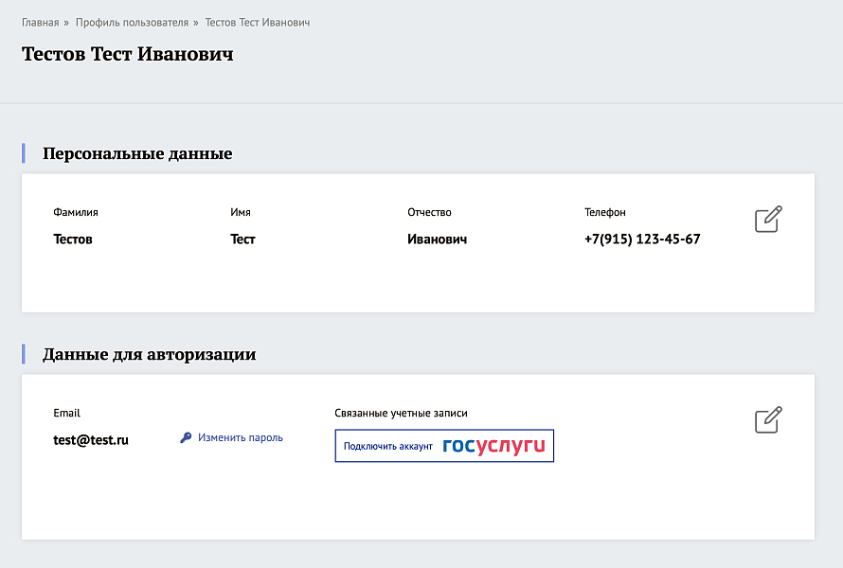The height and width of the screenshot is (568, 843).
Task: Click the Персональные данные section heading
Action: click(136, 153)
